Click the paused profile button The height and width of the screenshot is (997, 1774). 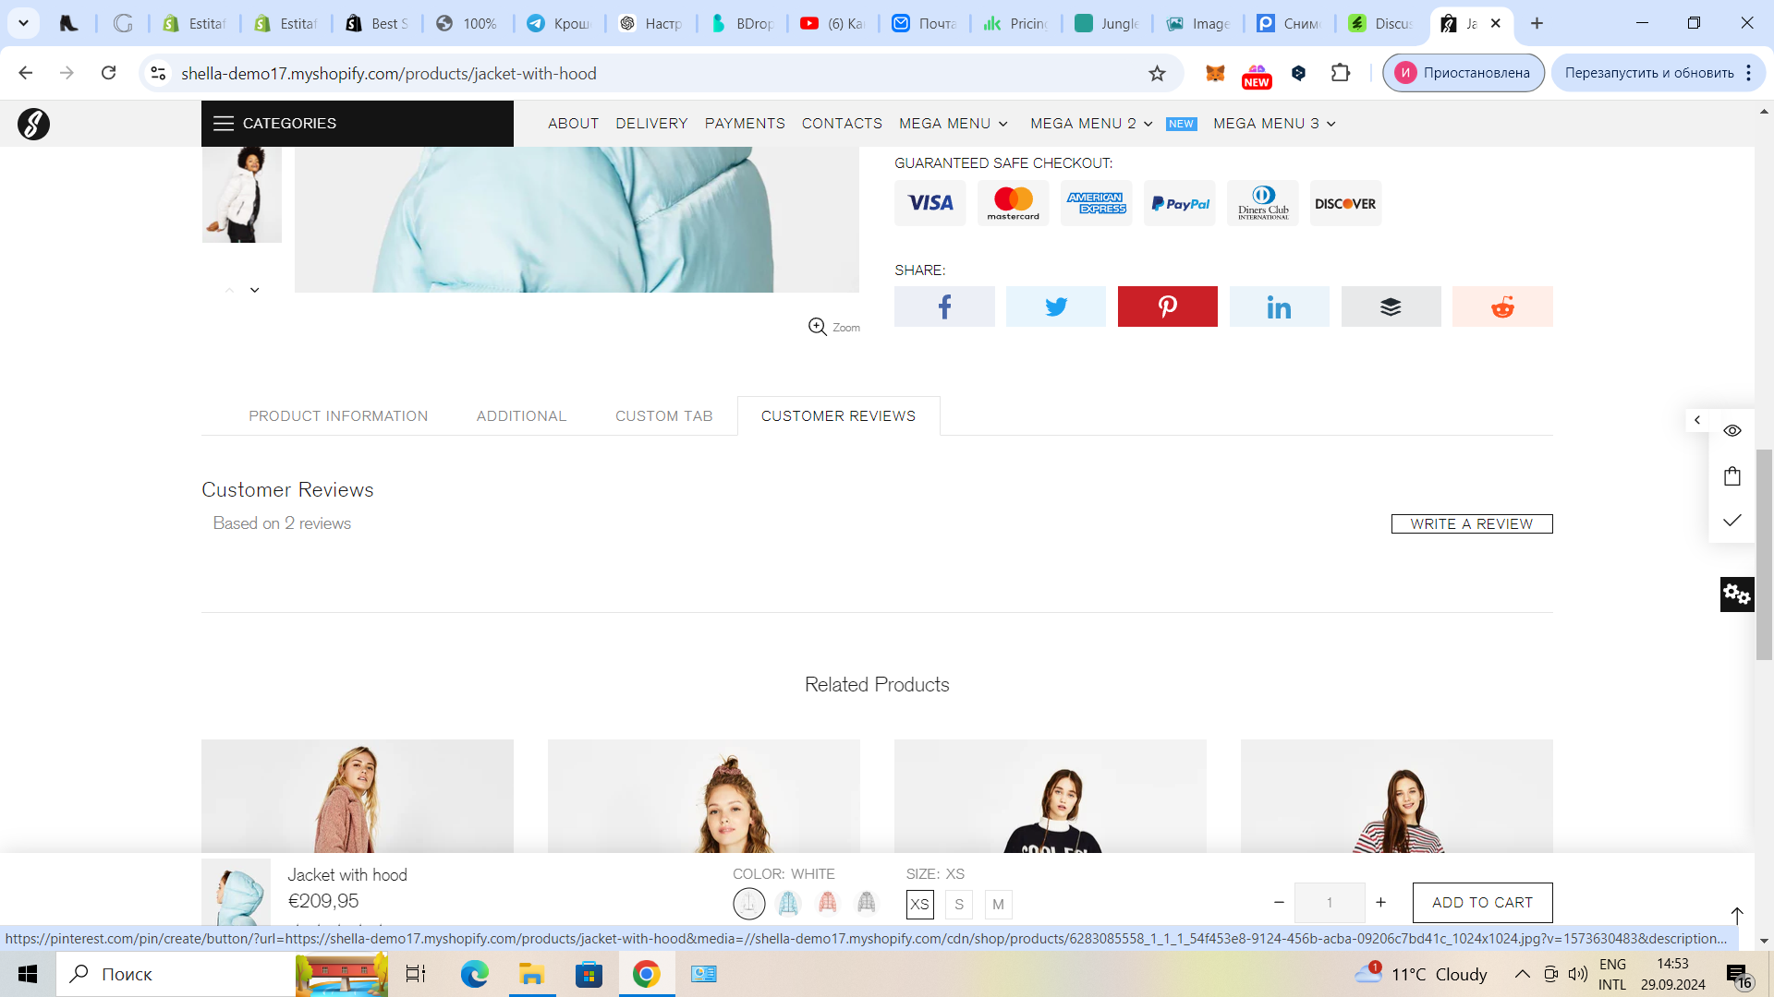pyautogui.click(x=1464, y=73)
